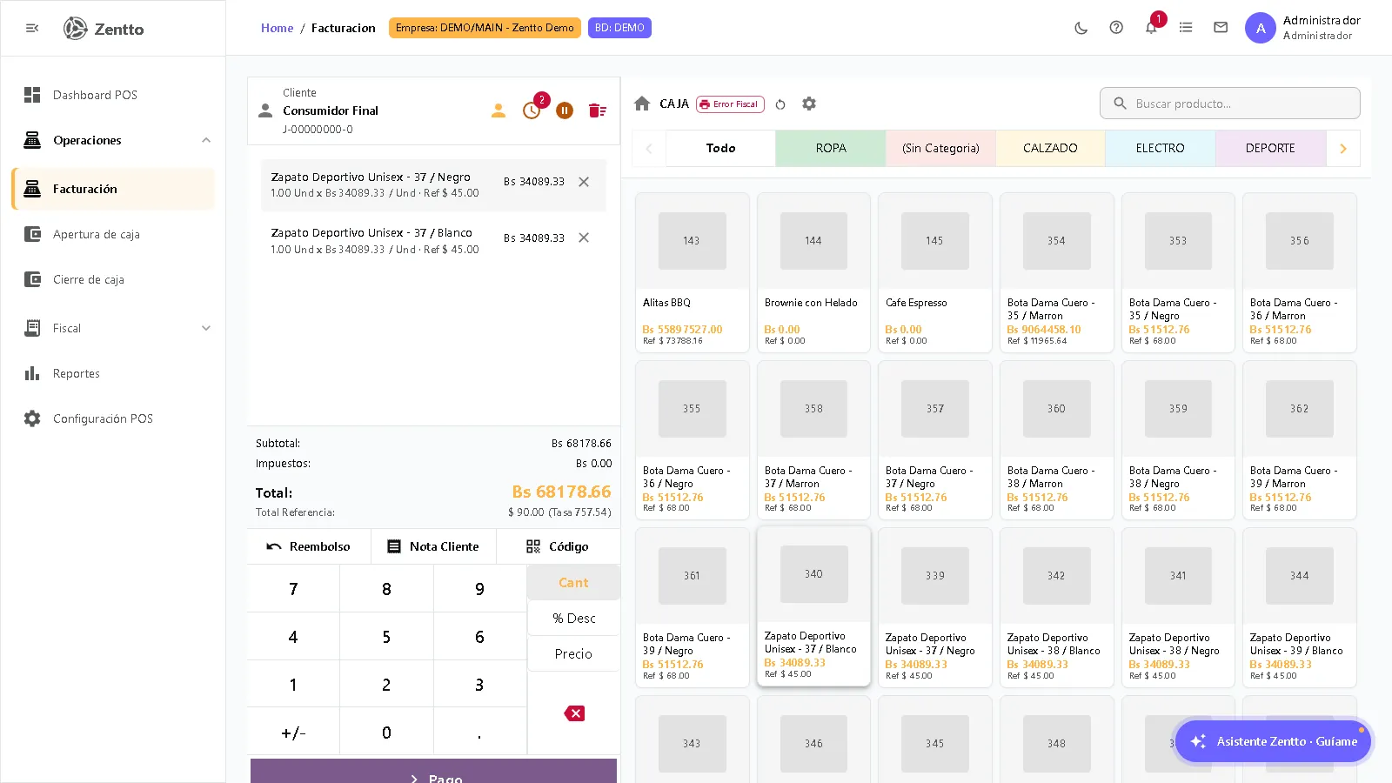This screenshot has width=1392, height=783.
Task: Tap keypad digit 0
Action: coord(386,733)
